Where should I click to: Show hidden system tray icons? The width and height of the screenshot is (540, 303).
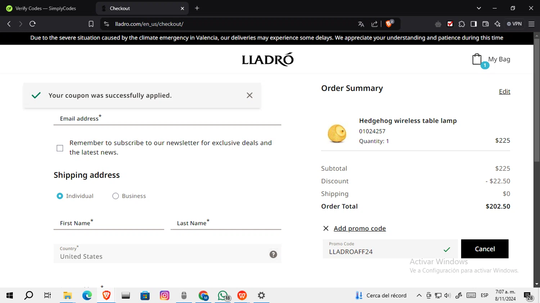[419, 295]
